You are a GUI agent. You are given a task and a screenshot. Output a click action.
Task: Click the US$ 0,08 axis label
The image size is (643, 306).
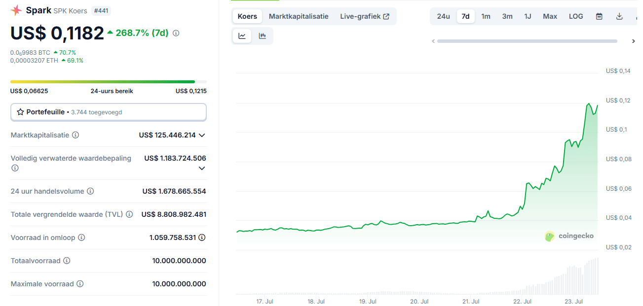point(618,159)
